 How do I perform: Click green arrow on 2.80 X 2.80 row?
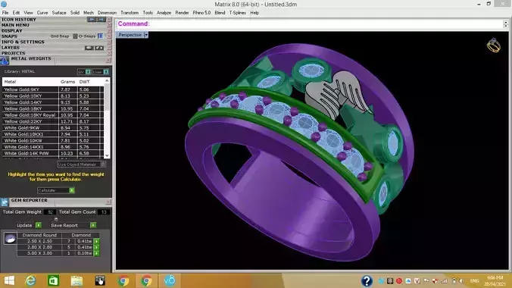[x=97, y=247]
